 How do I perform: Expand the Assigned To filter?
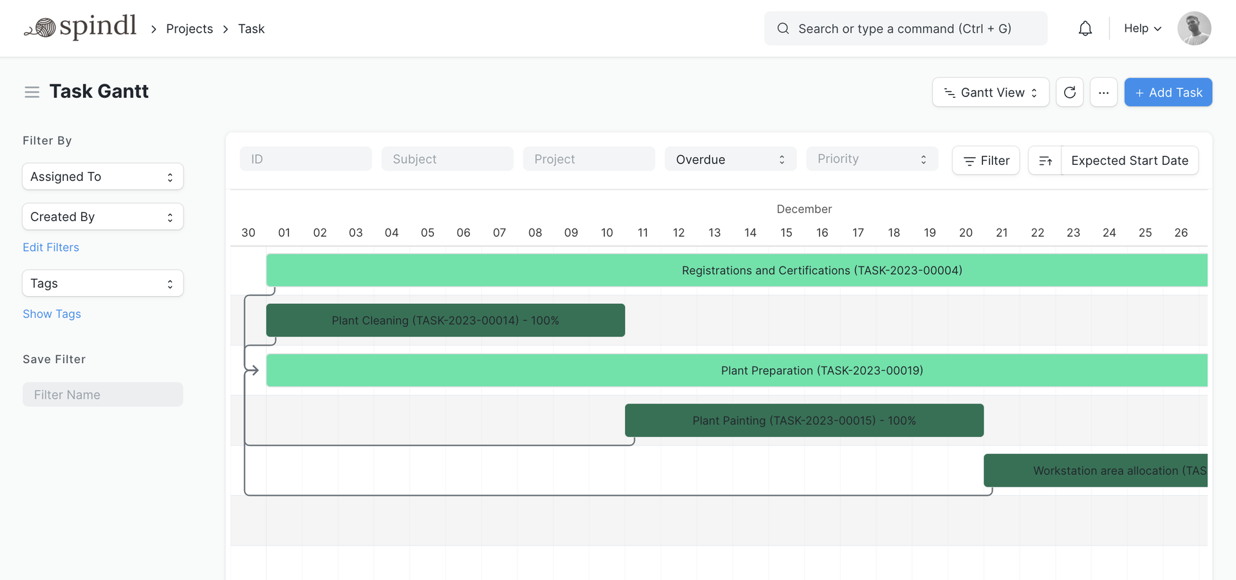(x=103, y=176)
